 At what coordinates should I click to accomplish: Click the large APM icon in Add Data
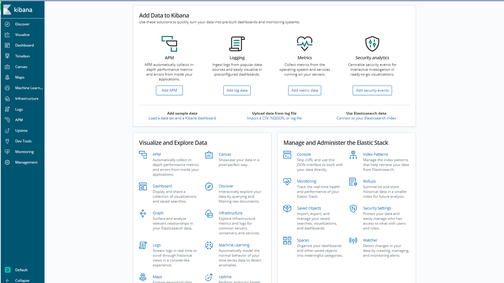click(169, 44)
